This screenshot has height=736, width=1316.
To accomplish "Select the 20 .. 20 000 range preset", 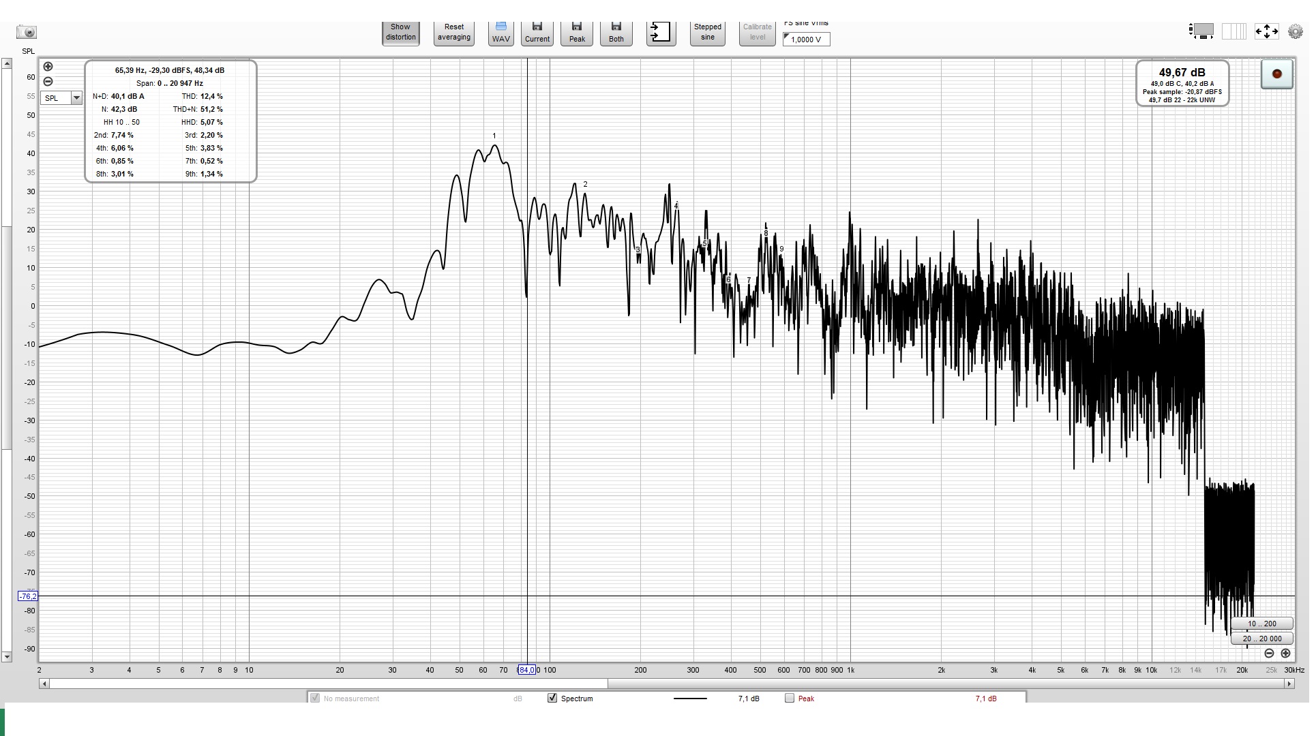I will [x=1261, y=639].
